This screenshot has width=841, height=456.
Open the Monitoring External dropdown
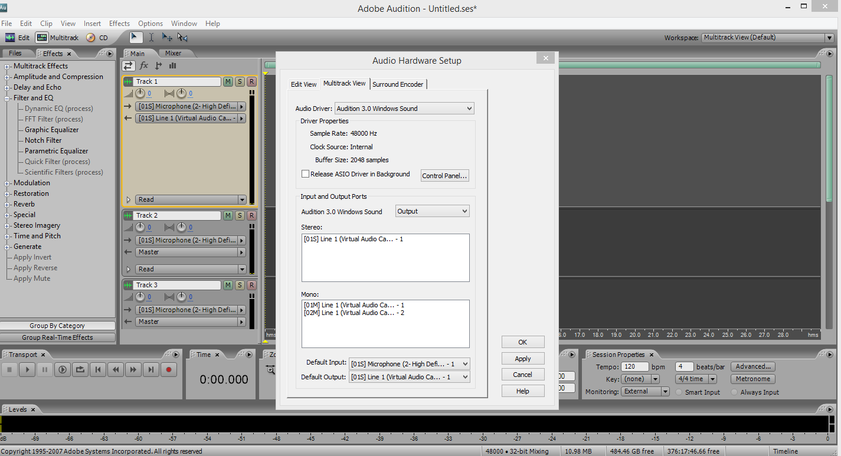(x=645, y=391)
